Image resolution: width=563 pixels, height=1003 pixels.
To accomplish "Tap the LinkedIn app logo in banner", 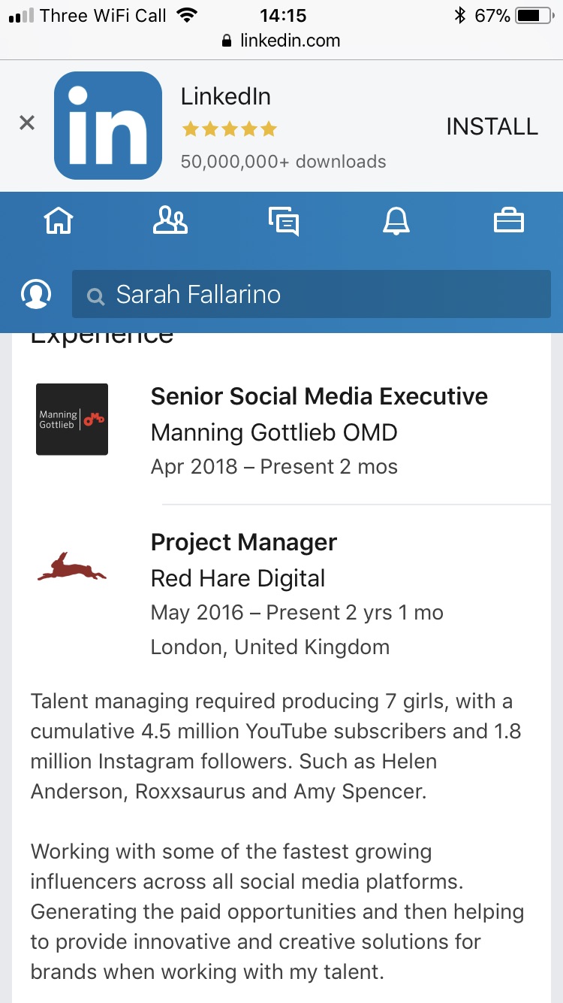I will pyautogui.click(x=108, y=126).
